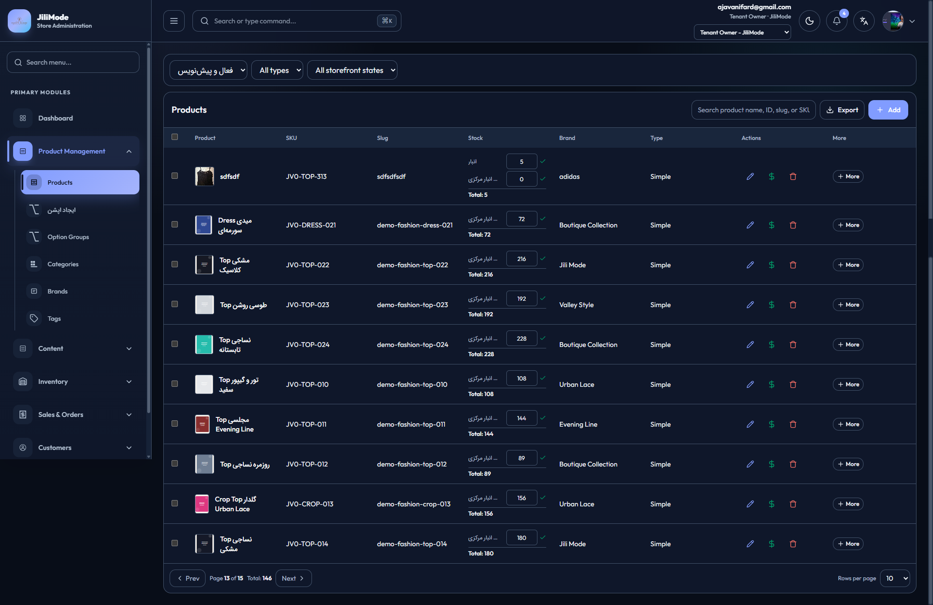Focus the product search field
The height and width of the screenshot is (605, 933).
[x=753, y=110]
